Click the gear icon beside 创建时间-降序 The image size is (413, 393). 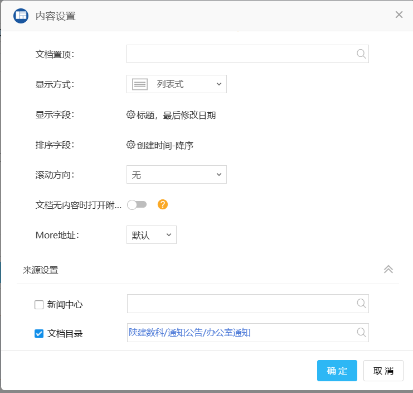[x=131, y=145]
